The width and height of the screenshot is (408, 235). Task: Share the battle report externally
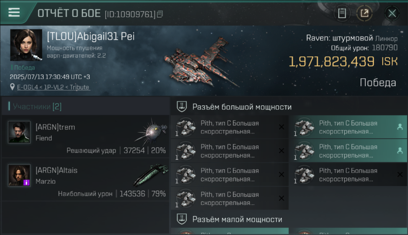point(364,13)
